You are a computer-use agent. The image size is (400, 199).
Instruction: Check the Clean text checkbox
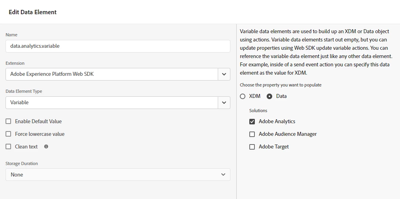coord(8,146)
